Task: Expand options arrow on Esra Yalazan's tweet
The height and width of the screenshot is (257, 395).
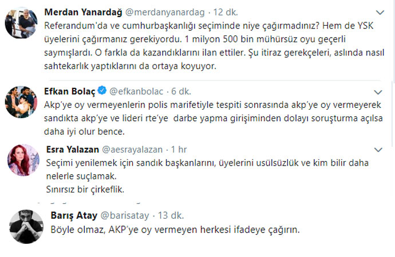Action: pyautogui.click(x=378, y=150)
